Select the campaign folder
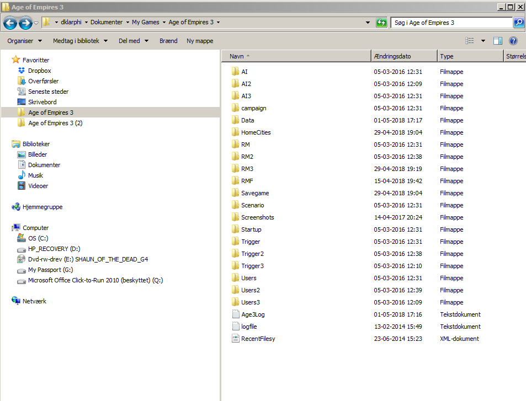Viewport: 526px width, 401px height. point(253,108)
